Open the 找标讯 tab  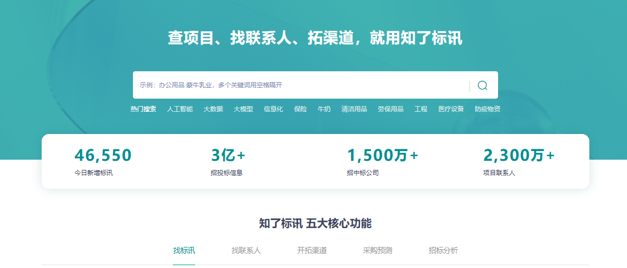(x=184, y=251)
